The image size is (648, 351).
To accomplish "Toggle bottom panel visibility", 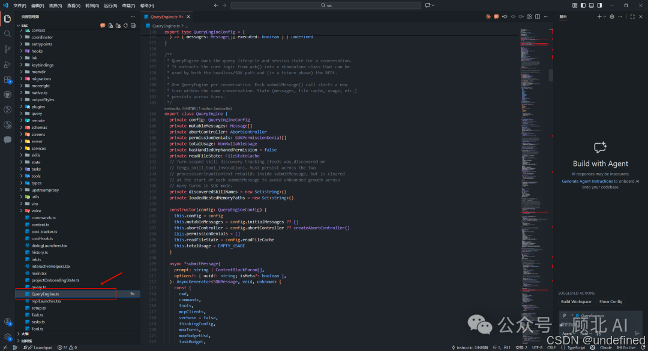I will (x=592, y=5).
